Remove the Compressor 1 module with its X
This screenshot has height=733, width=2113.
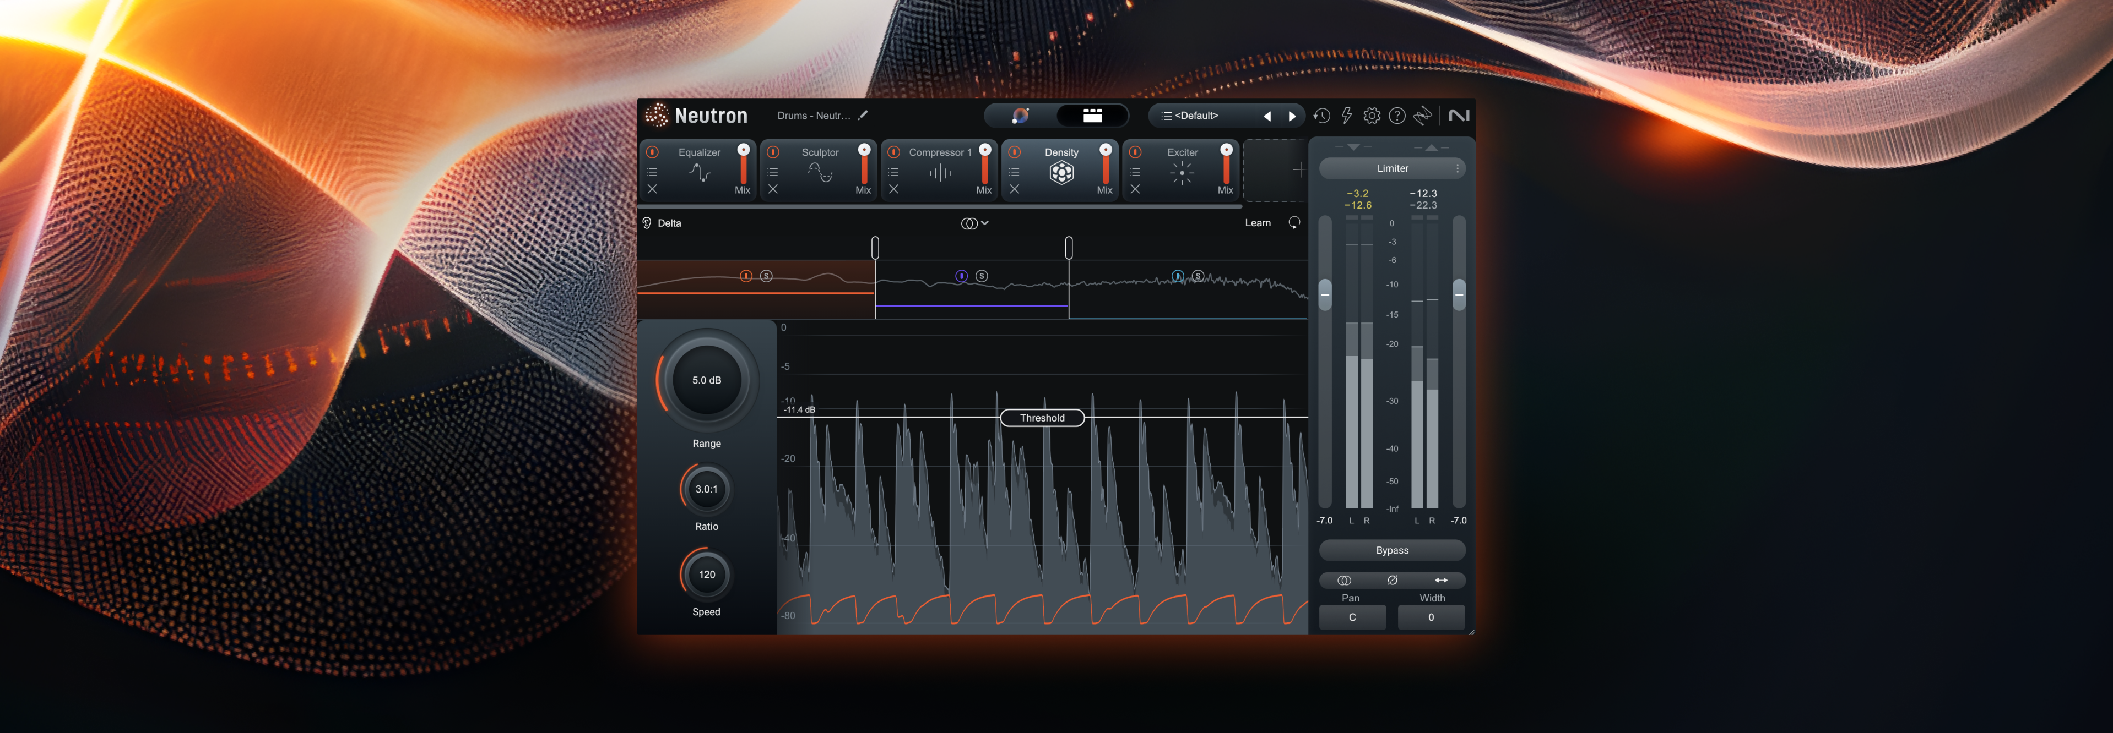point(894,189)
